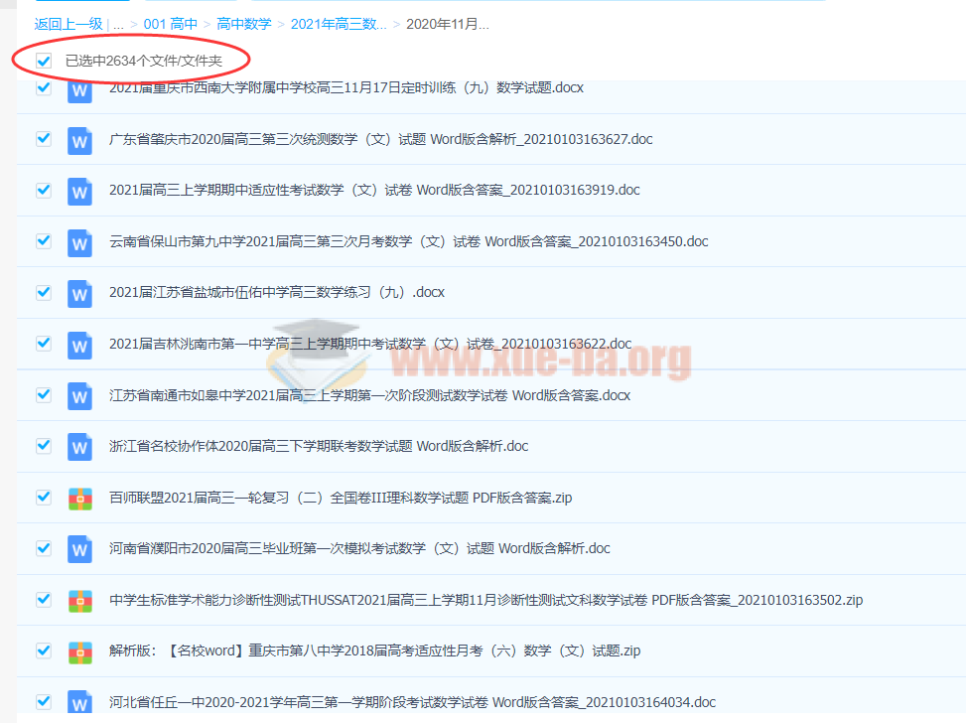Click Word icon for 河南省濮阳市 file
The width and height of the screenshot is (966, 723).
[79, 549]
